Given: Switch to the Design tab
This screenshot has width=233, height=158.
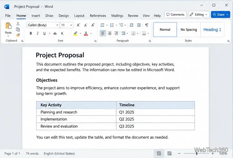Looking at the screenshot, I should tap(64, 16).
